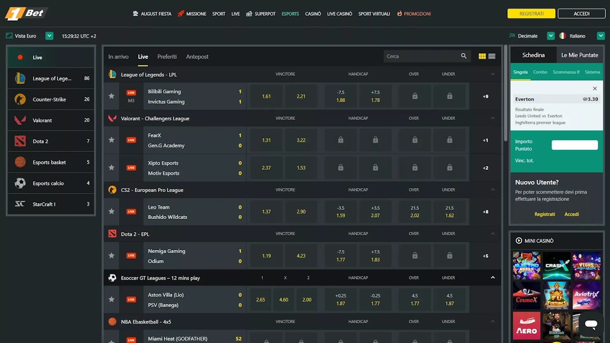Open Promozioni in top menu

[x=414, y=14]
